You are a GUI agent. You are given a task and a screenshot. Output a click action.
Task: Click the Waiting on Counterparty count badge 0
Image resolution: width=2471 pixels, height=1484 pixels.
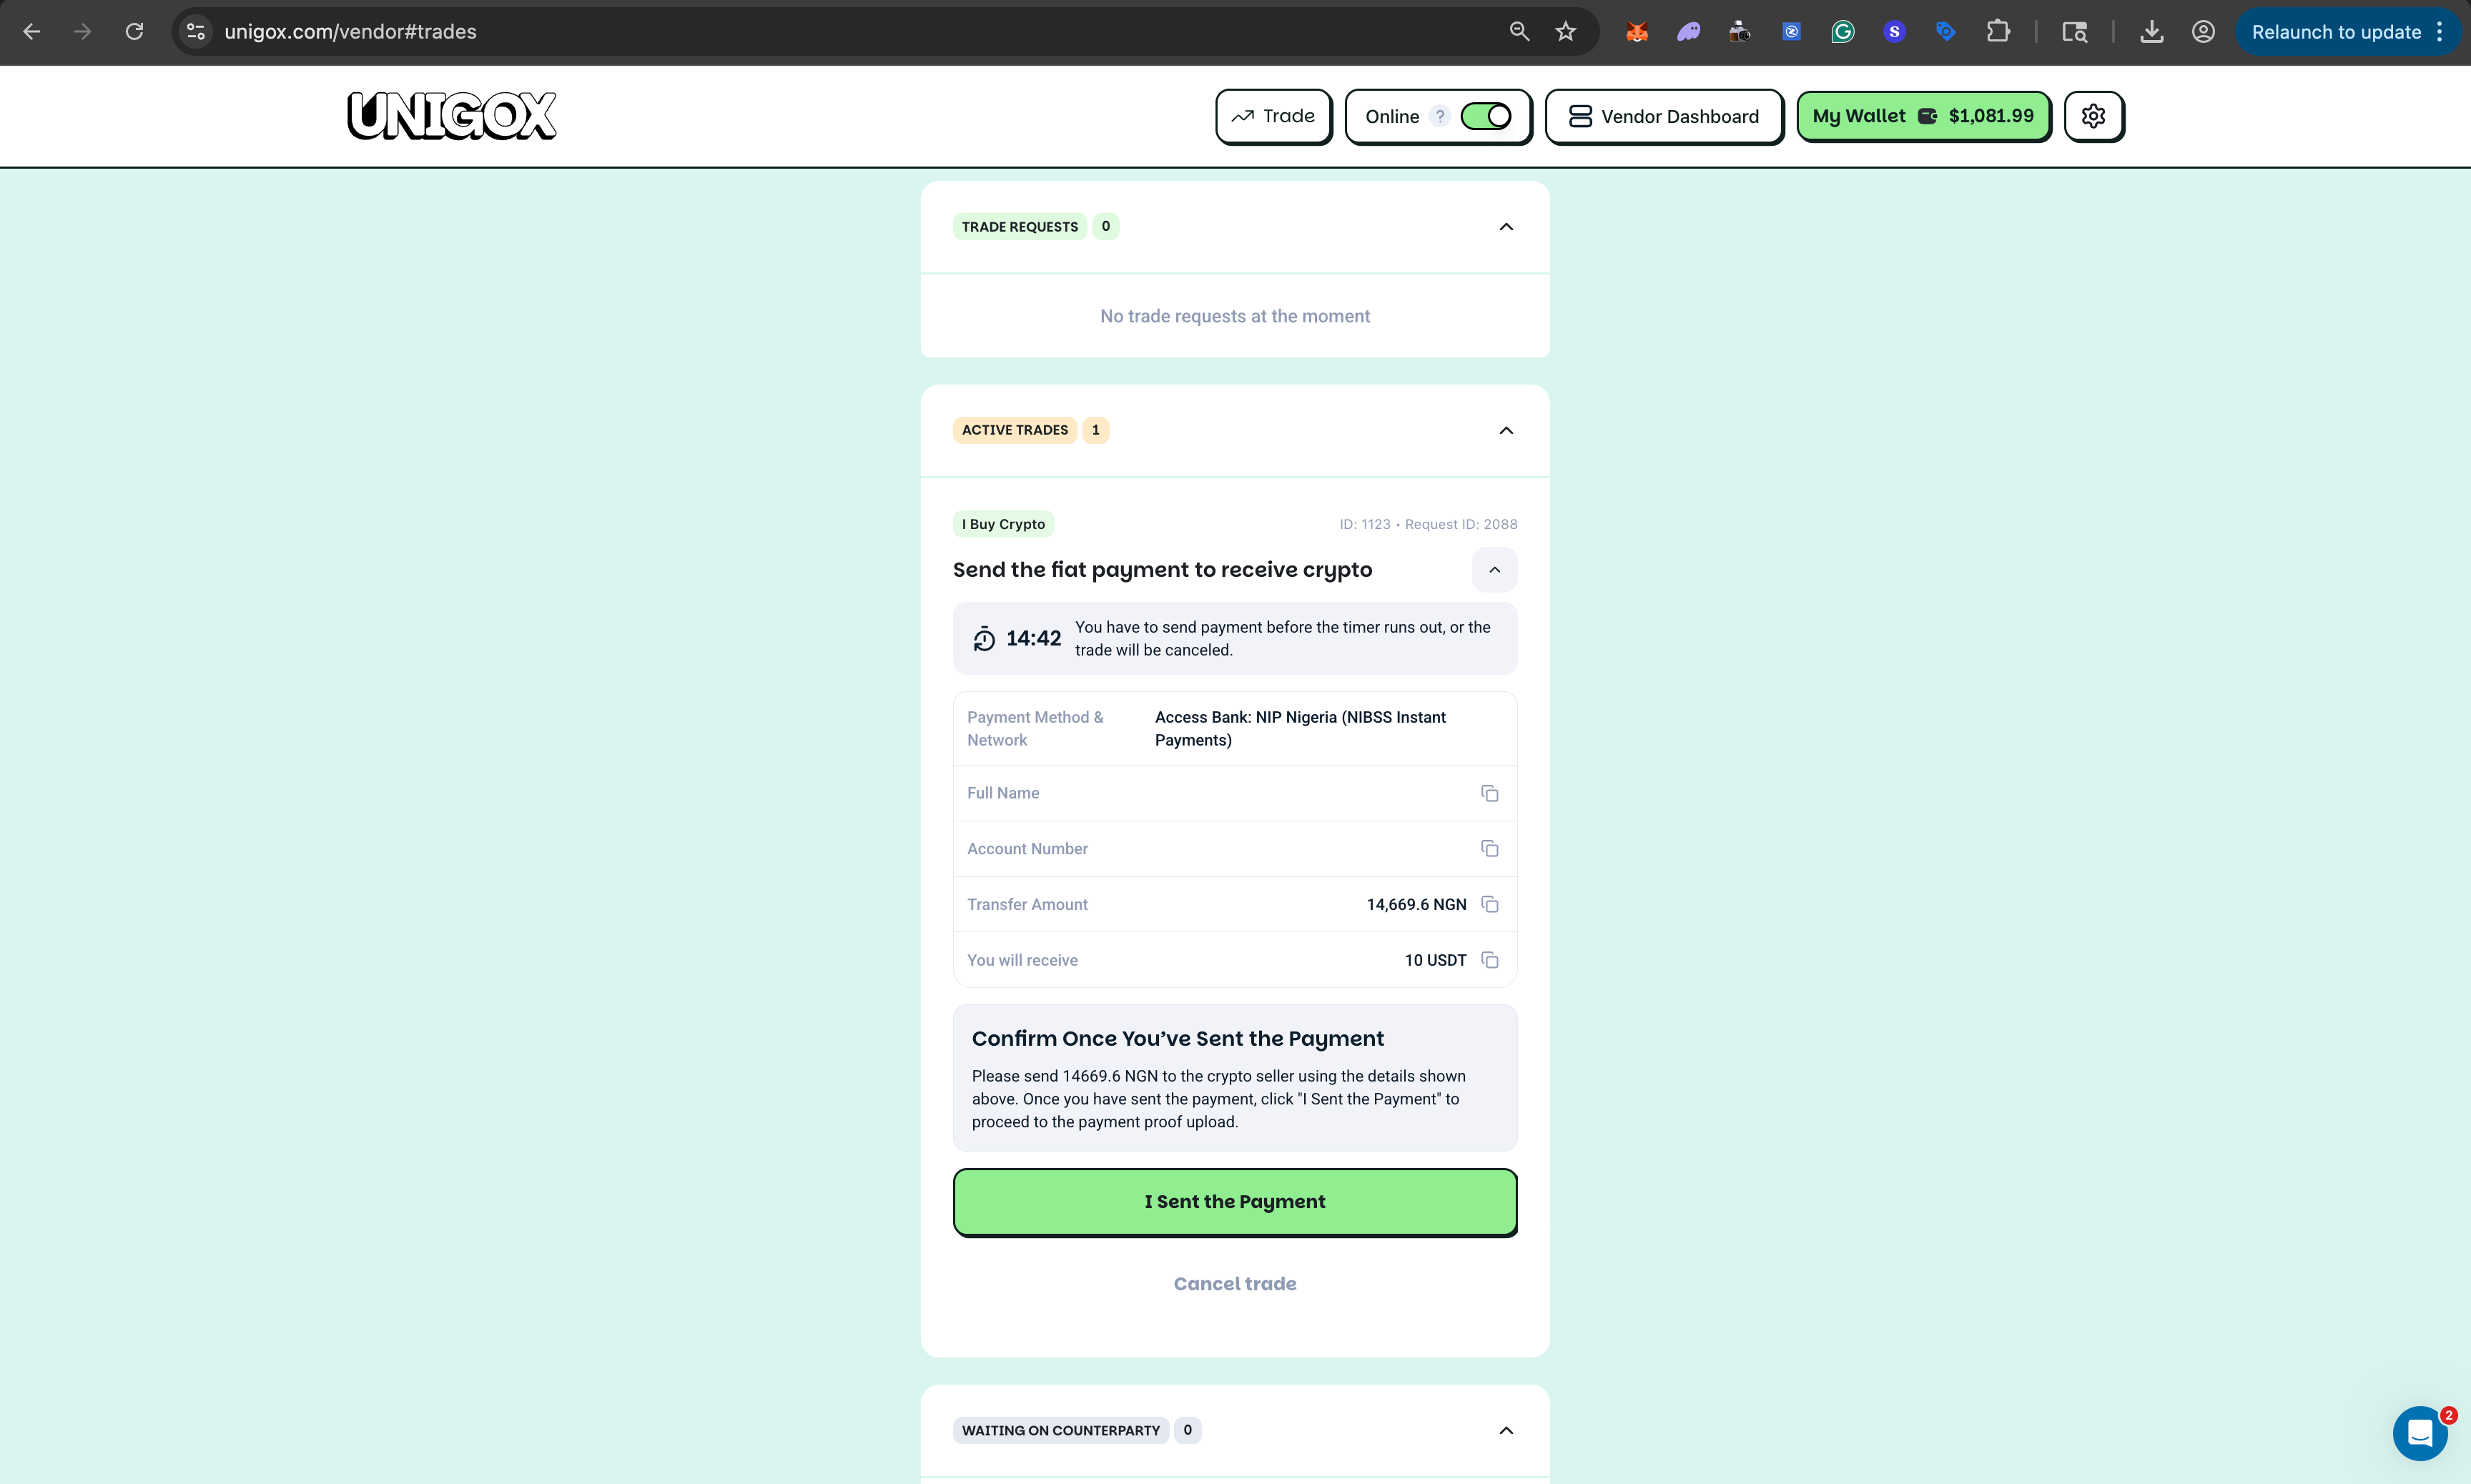point(1187,1430)
